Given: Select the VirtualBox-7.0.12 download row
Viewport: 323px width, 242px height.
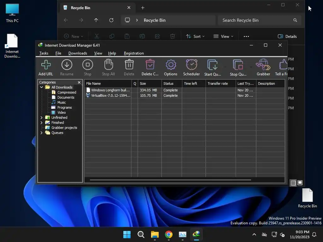Looking at the screenshot, I should [184, 95].
